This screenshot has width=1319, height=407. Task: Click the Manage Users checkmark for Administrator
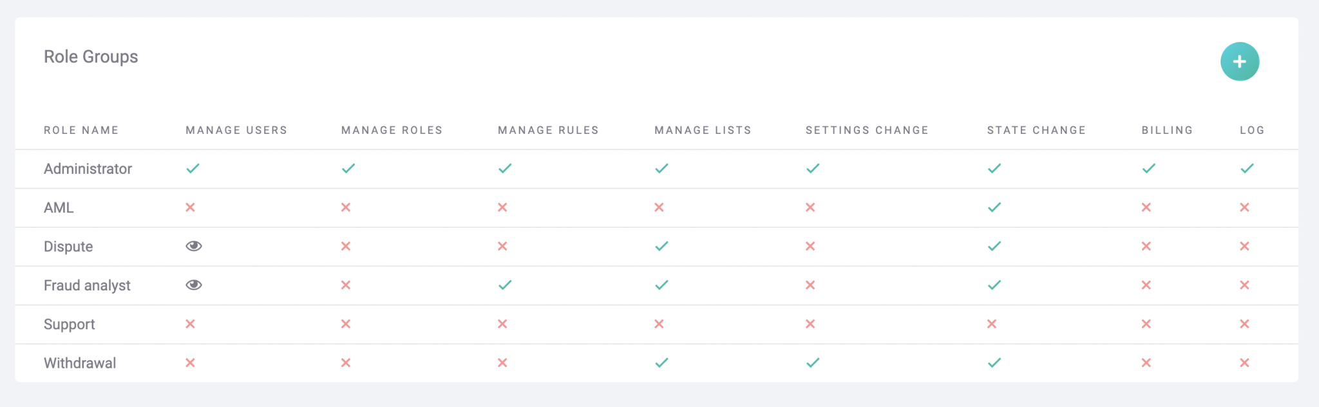pyautogui.click(x=192, y=169)
